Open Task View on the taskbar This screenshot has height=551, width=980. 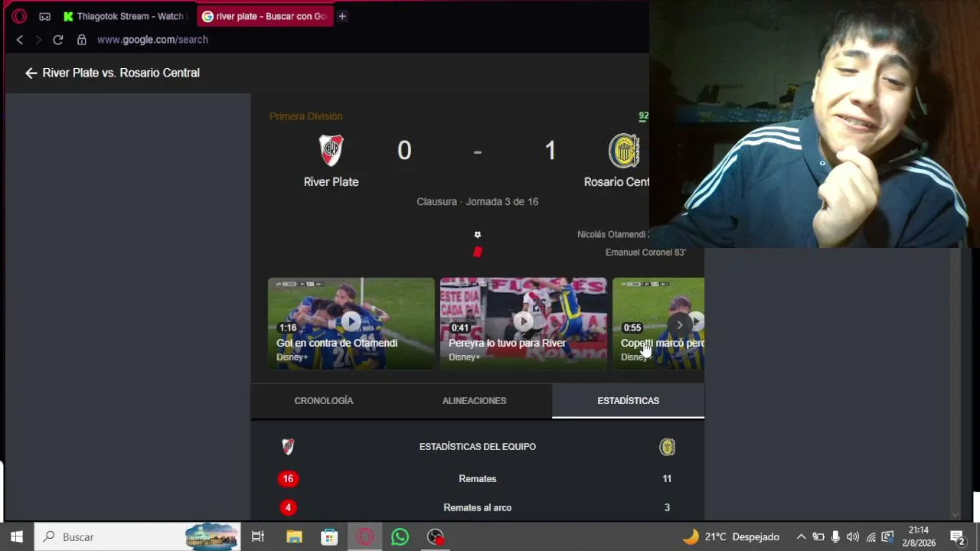258,537
